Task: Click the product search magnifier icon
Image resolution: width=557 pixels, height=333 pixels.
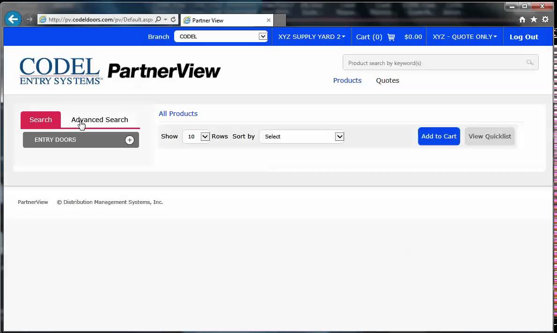Action: (530, 63)
